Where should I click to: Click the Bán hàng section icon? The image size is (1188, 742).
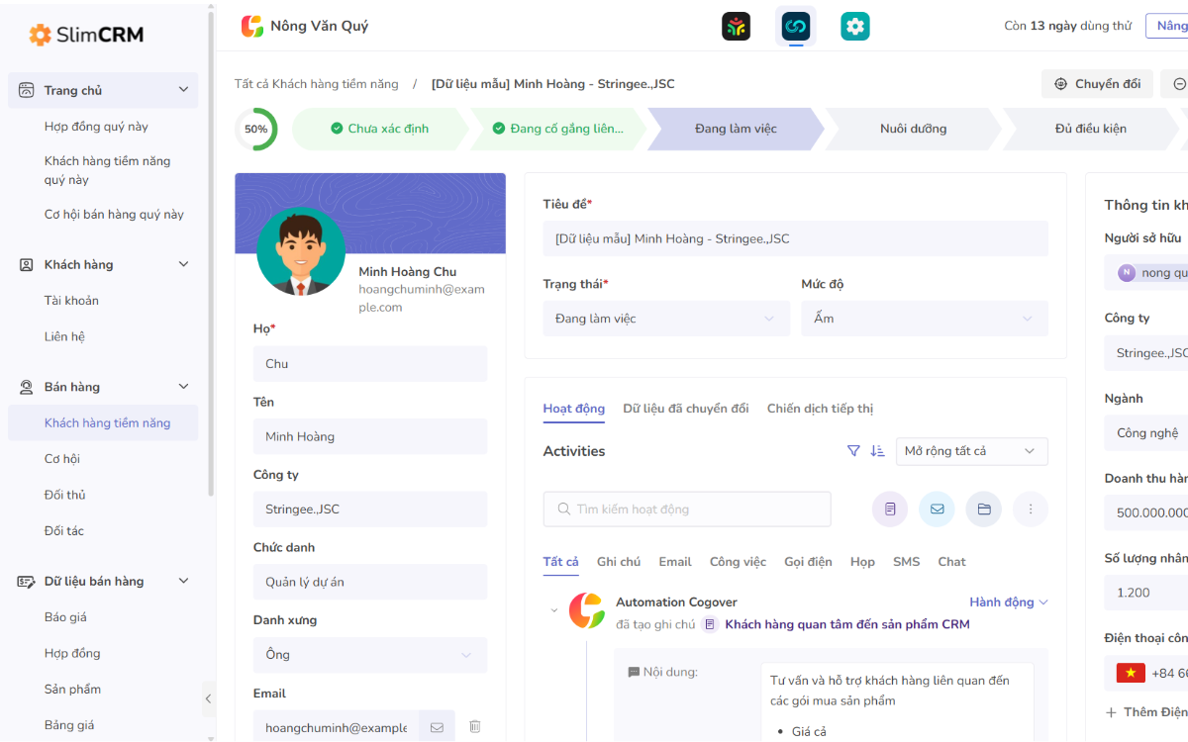click(27, 387)
